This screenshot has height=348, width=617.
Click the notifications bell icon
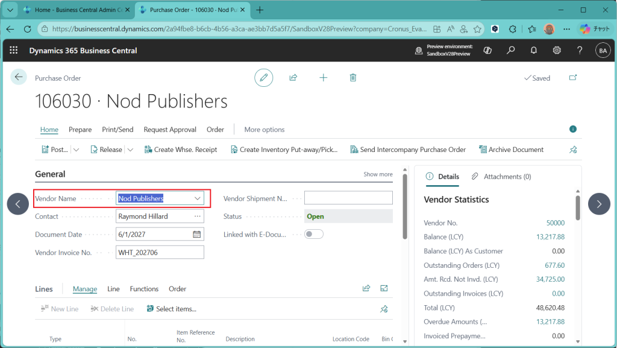coord(534,51)
